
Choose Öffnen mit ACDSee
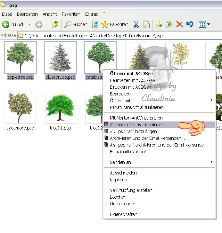point(159,74)
